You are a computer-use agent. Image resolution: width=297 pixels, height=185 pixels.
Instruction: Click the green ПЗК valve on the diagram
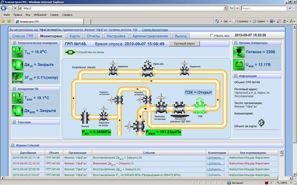[x=200, y=106]
